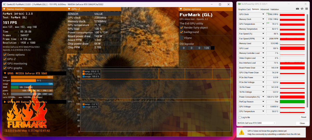Open the GPU-Z hamburger menu

click(x=306, y=9)
